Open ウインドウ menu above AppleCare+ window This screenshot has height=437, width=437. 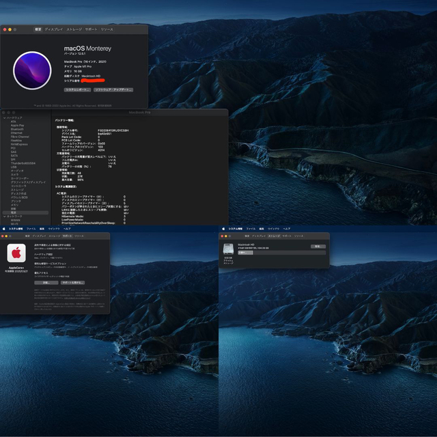point(54,229)
